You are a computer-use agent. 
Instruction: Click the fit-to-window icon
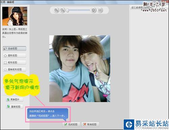point(93,10)
